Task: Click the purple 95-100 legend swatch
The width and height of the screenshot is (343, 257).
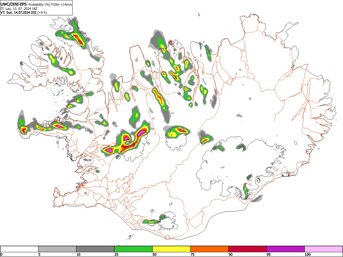Action: [286, 249]
